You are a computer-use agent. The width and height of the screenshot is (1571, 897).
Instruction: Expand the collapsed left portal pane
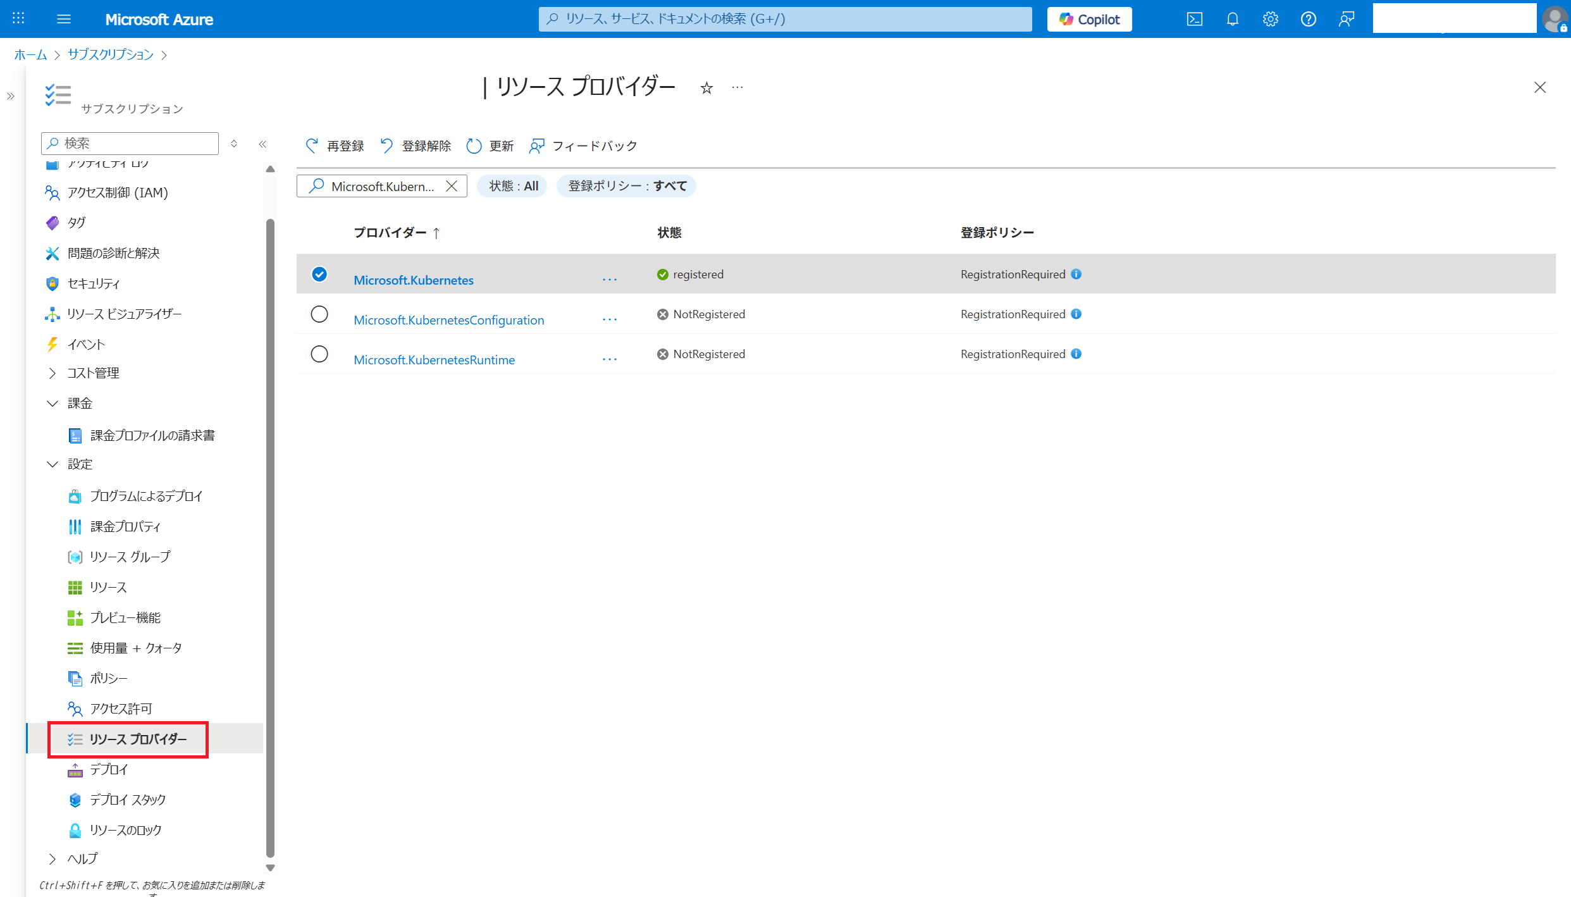tap(11, 96)
